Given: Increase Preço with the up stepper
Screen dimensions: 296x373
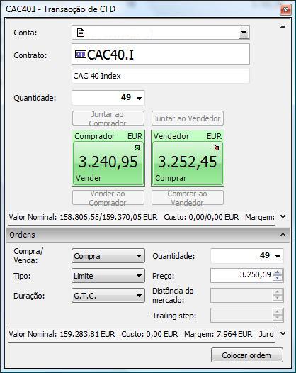Looking at the screenshot, I should pyautogui.click(x=278, y=272).
